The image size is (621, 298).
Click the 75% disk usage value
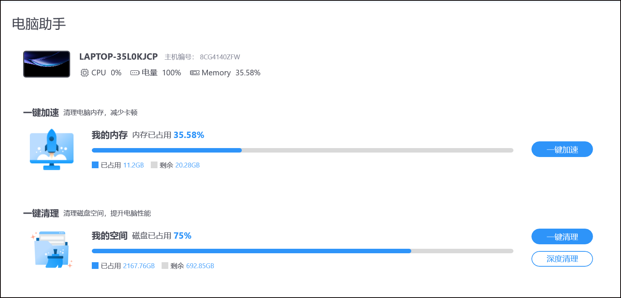tap(182, 236)
